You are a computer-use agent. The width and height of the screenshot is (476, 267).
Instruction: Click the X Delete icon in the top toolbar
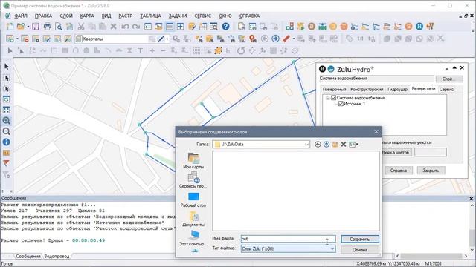113,27
